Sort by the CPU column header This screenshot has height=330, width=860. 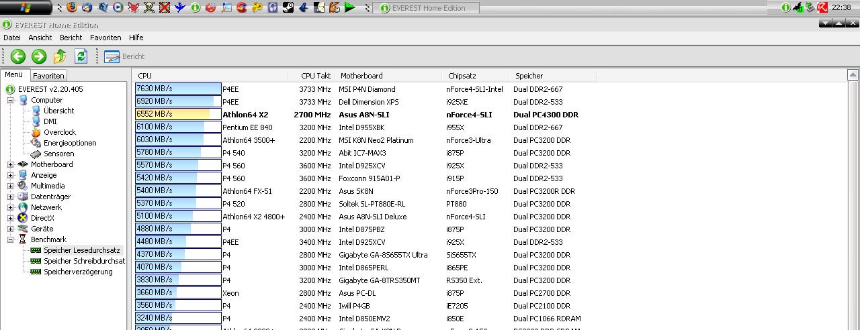(x=210, y=76)
